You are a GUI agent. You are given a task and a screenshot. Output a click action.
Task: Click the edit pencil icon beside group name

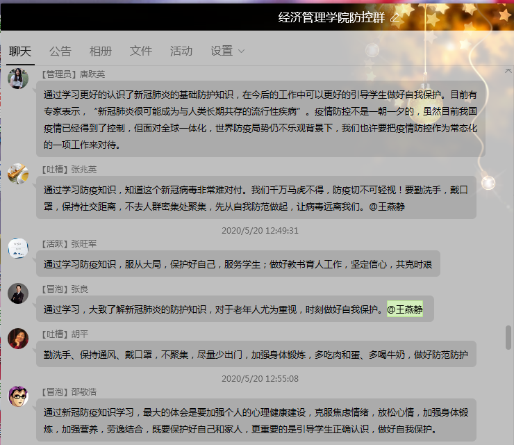point(395,17)
